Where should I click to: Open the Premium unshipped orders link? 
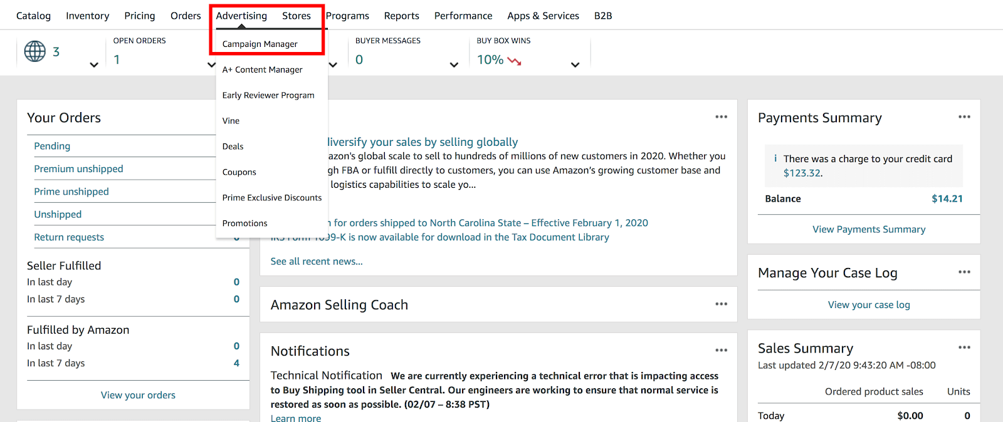pos(78,169)
